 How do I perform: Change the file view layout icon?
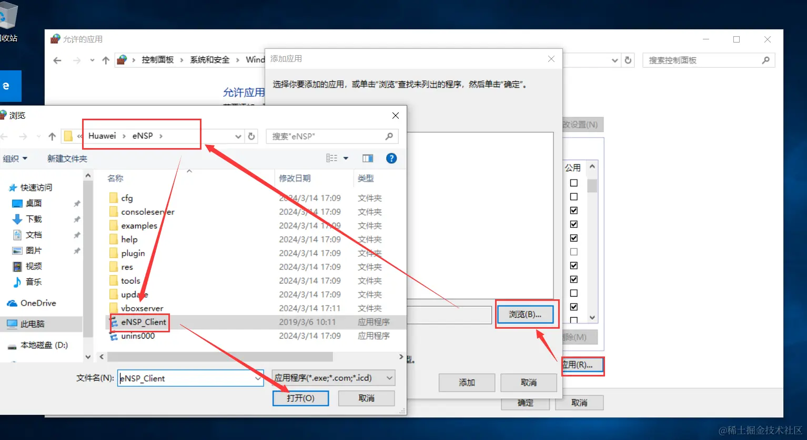coord(331,158)
